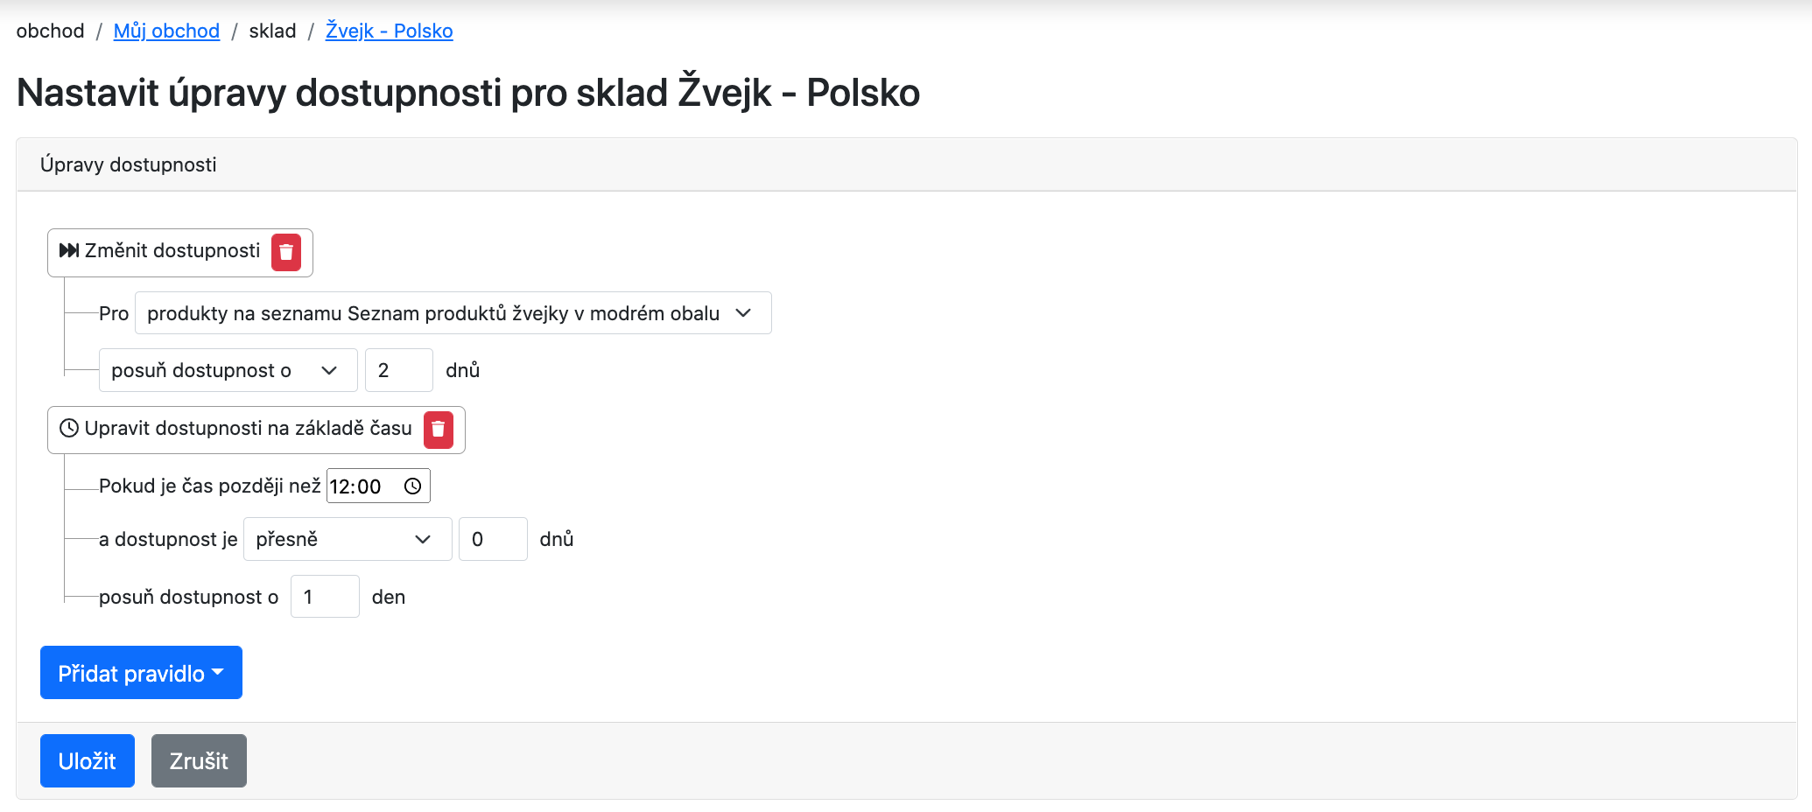Click the shift-by field containing 1

pyautogui.click(x=325, y=597)
